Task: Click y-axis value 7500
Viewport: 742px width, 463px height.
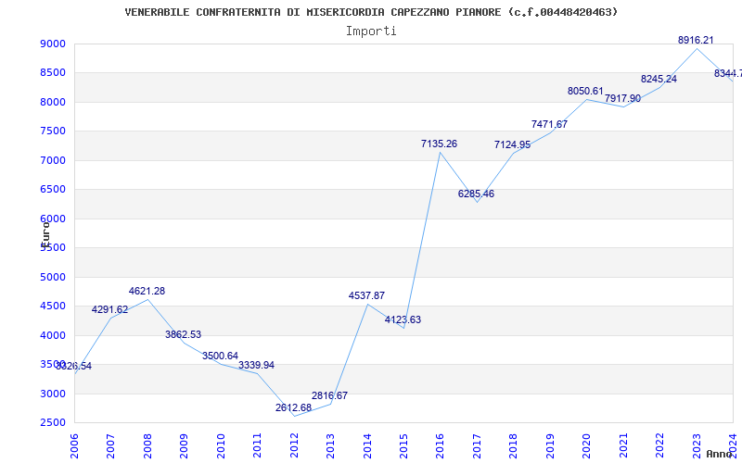Action: coord(53,131)
